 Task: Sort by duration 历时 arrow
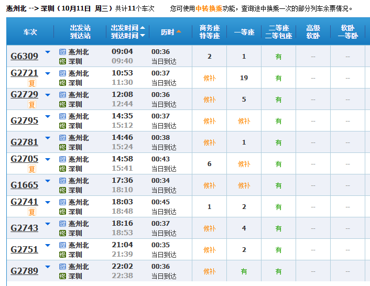click(179, 31)
